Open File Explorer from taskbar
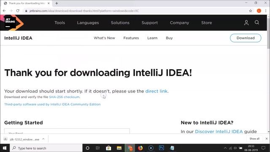This screenshot has height=152, width=270. tap(119, 148)
